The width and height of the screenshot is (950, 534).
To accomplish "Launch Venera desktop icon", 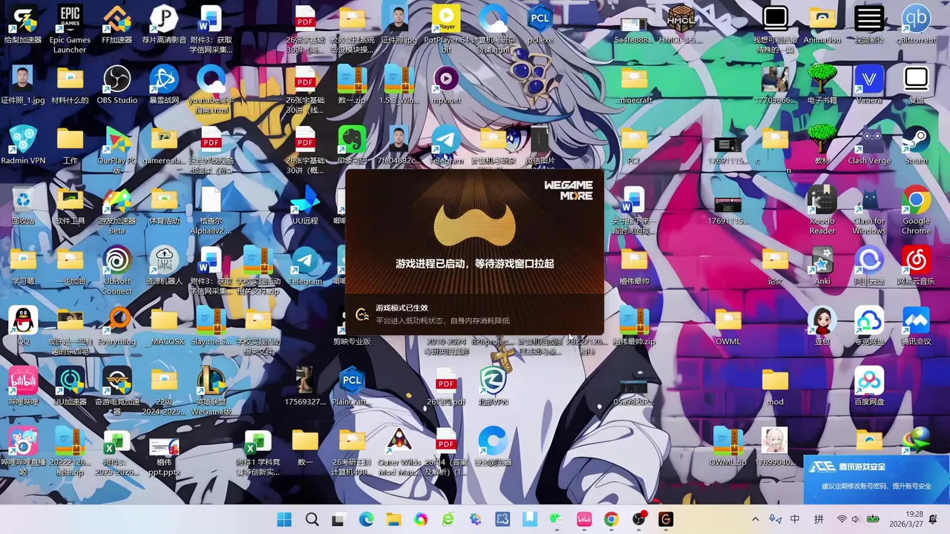I will pyautogui.click(x=869, y=85).
